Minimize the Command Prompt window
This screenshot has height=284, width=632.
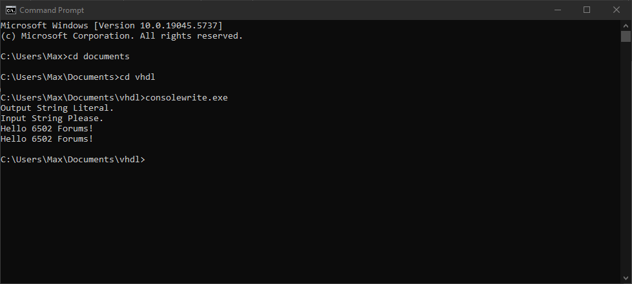point(556,10)
